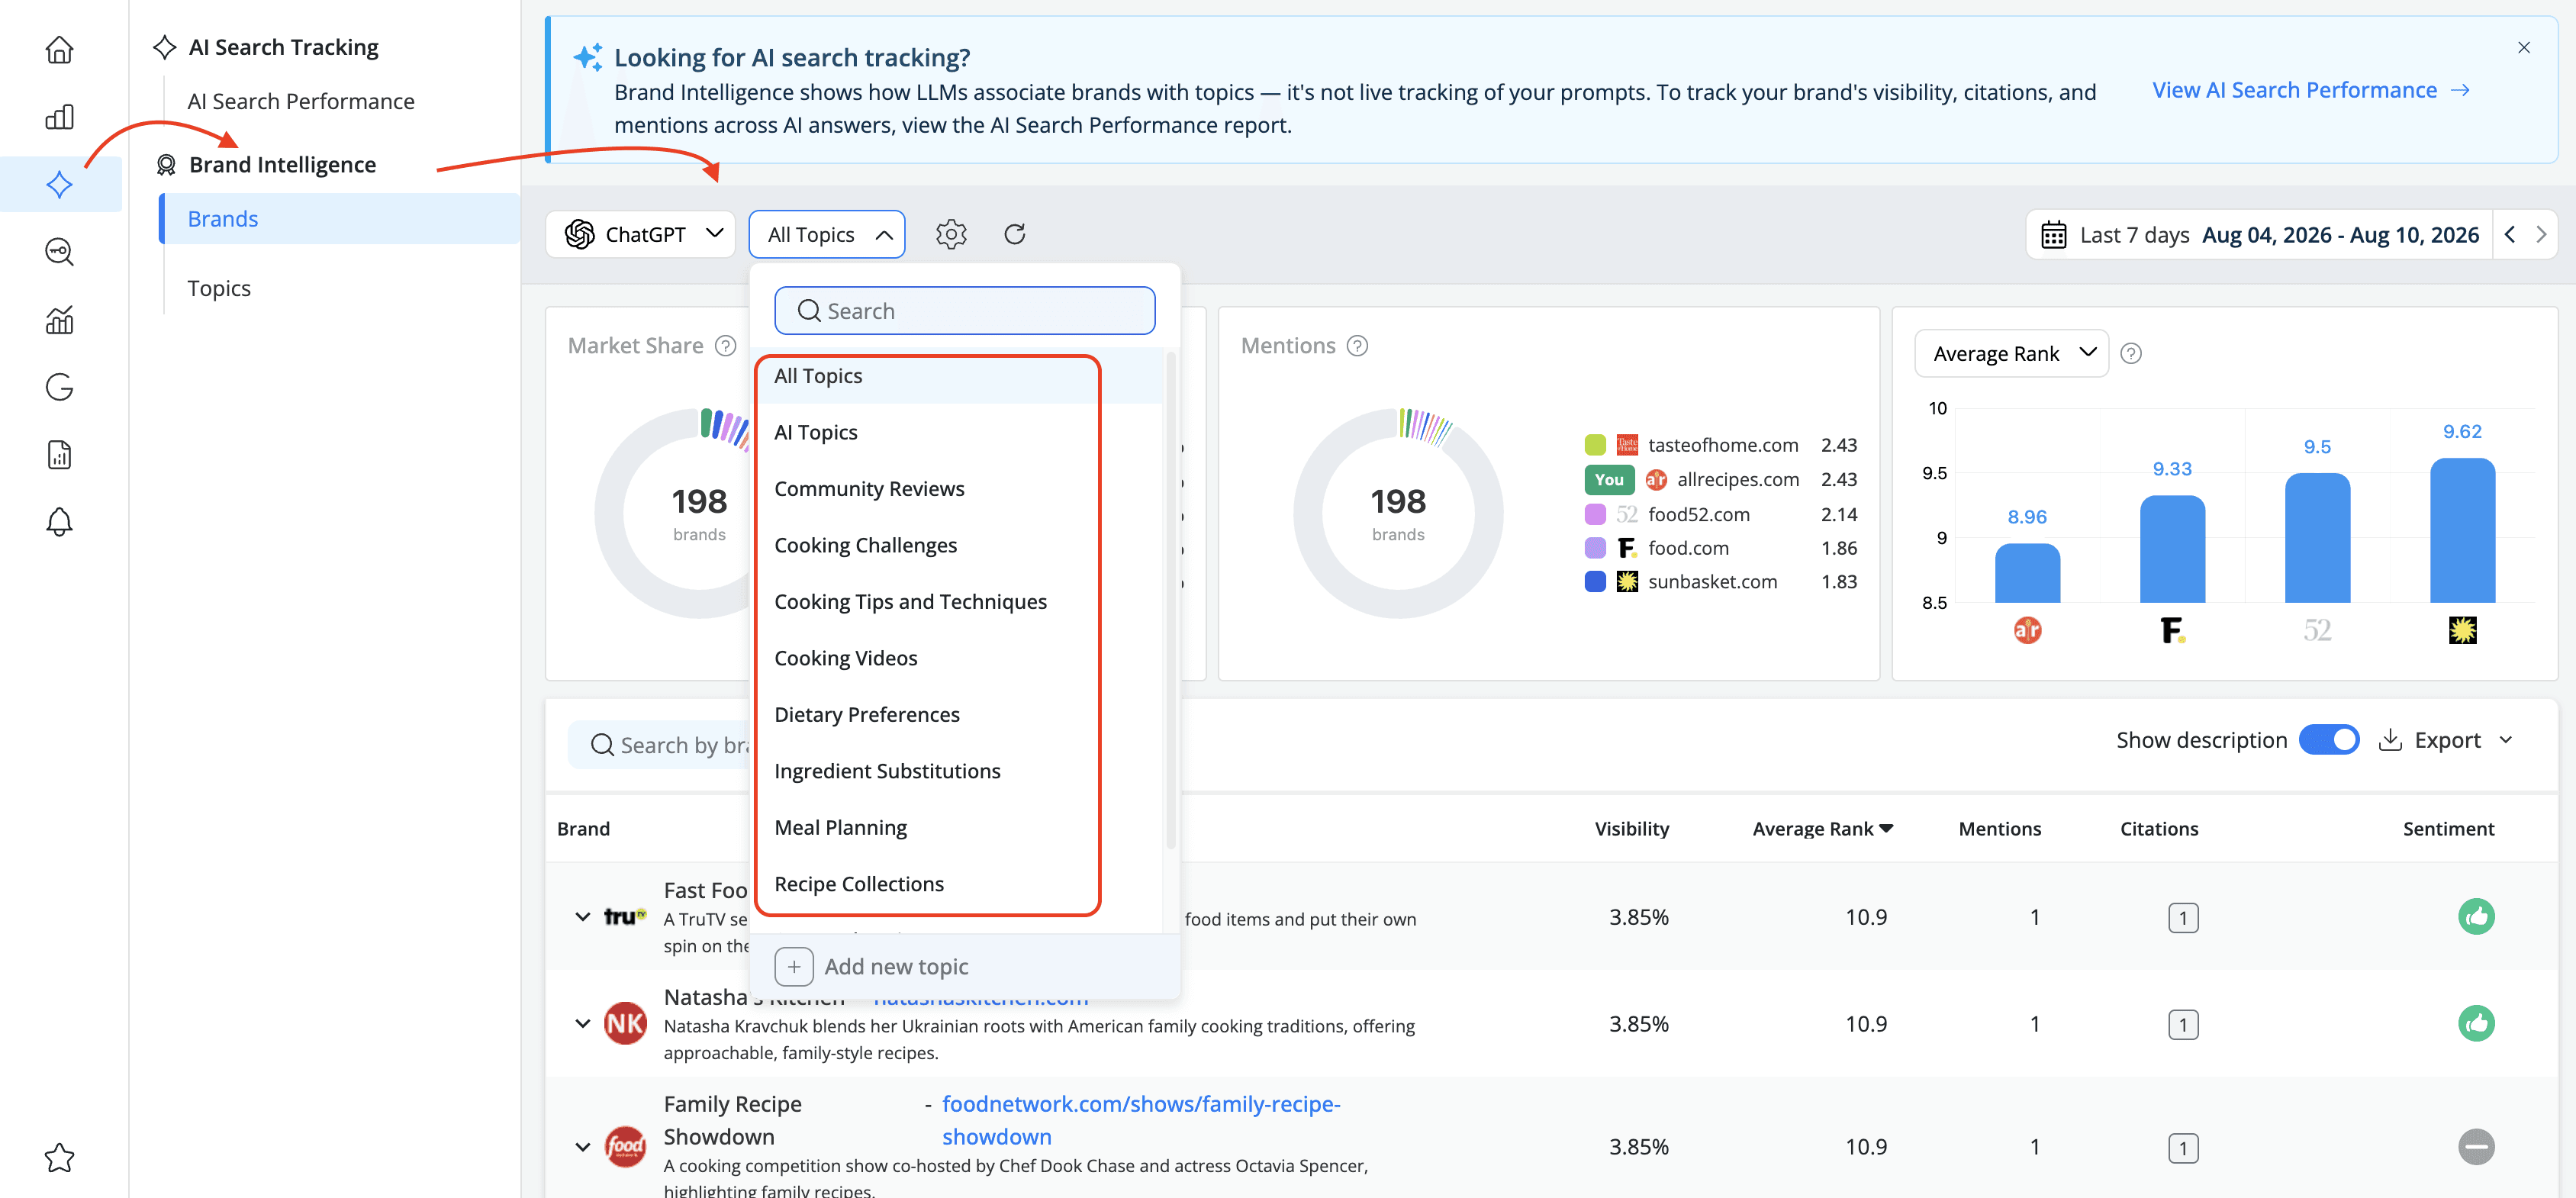The image size is (2576, 1198).
Task: Click the topic list scrollbar
Action: click(1170, 600)
